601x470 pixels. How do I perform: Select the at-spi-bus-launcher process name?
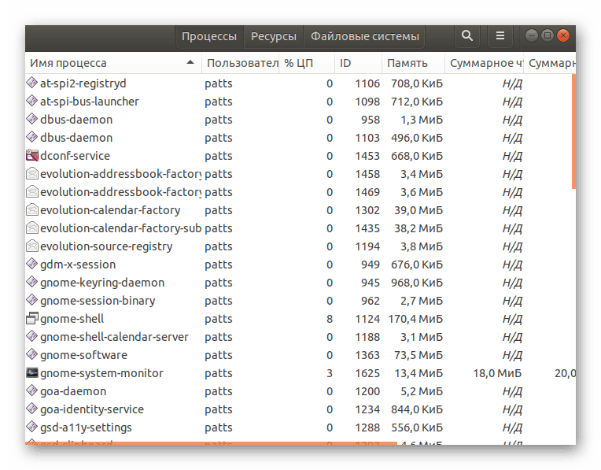click(90, 102)
